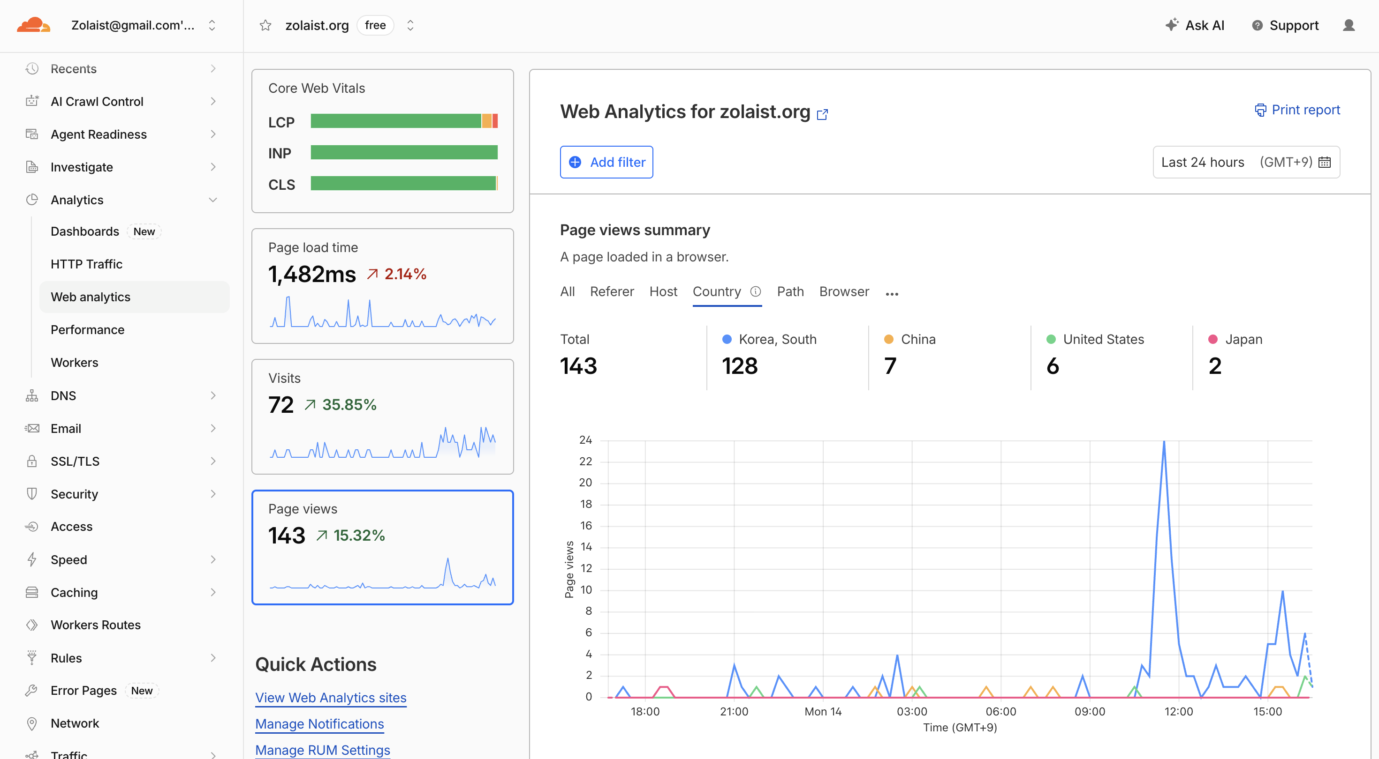Open the calendar icon in date range
This screenshot has width=1379, height=759.
click(1325, 162)
